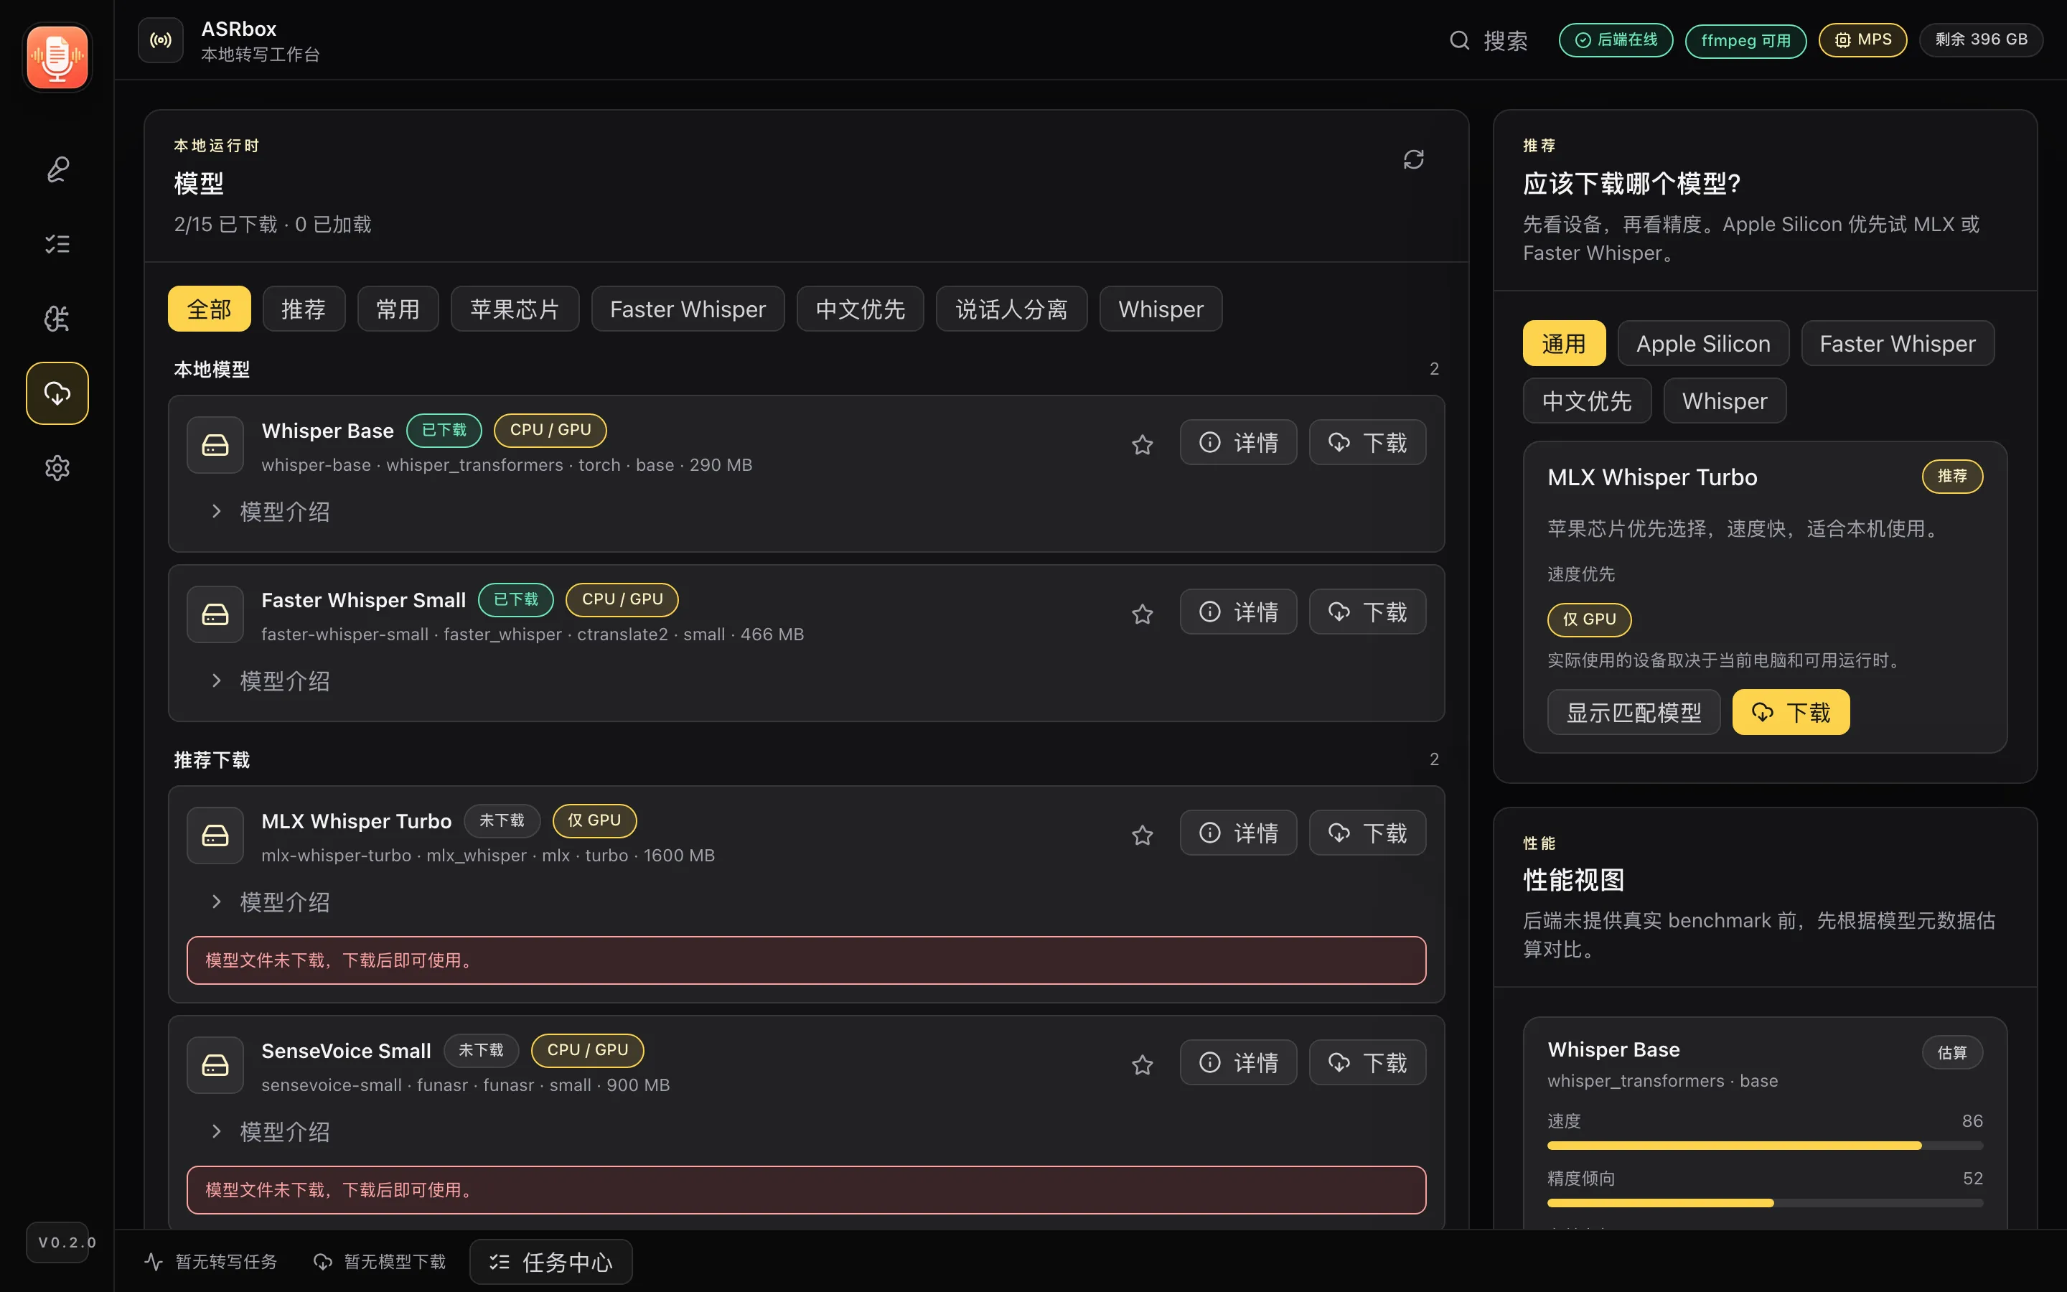The width and height of the screenshot is (2067, 1292).
Task: Click the 暂无模型下载 status entry
Action: coord(380,1261)
